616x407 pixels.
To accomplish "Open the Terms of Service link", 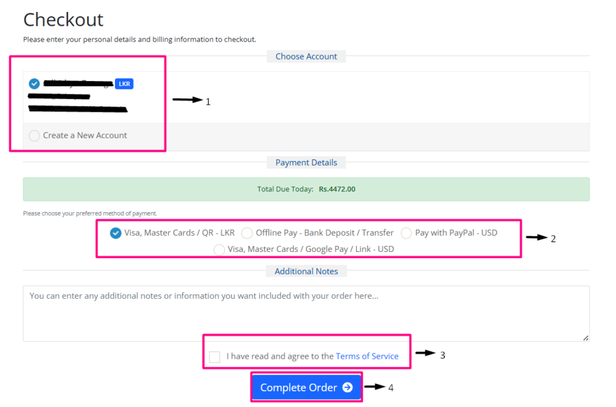I will coord(367,357).
